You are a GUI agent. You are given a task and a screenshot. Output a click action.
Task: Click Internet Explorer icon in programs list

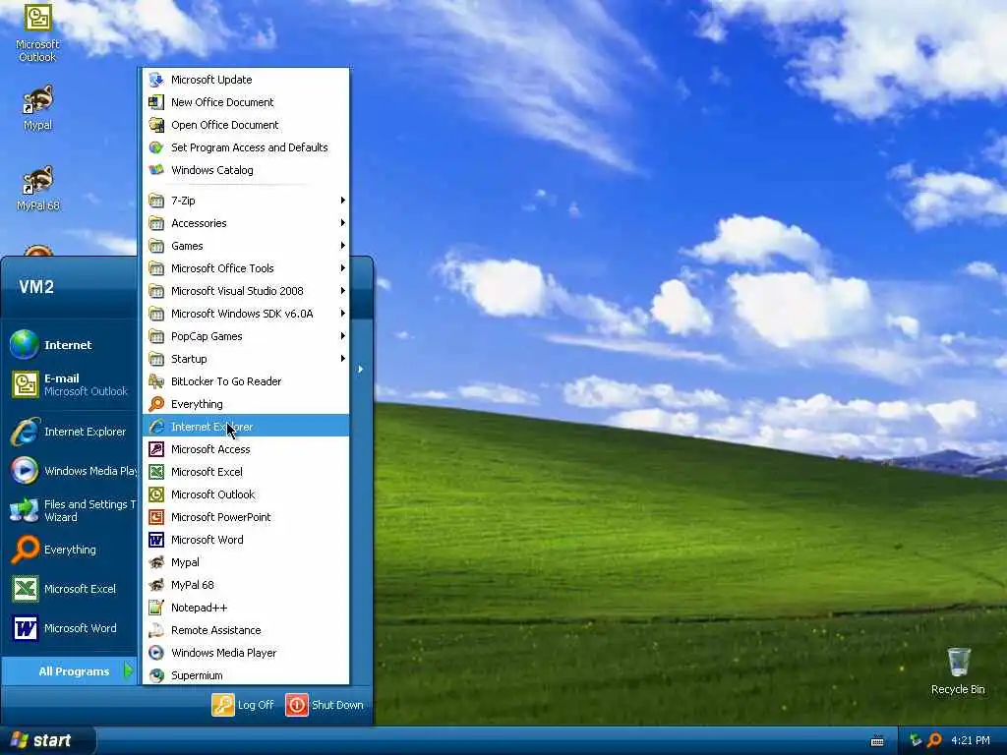click(x=156, y=427)
